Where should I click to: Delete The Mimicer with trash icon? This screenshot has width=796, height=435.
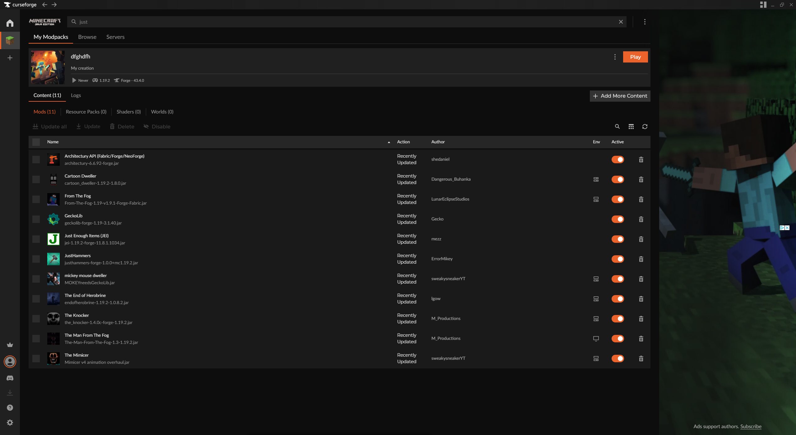[x=641, y=359]
